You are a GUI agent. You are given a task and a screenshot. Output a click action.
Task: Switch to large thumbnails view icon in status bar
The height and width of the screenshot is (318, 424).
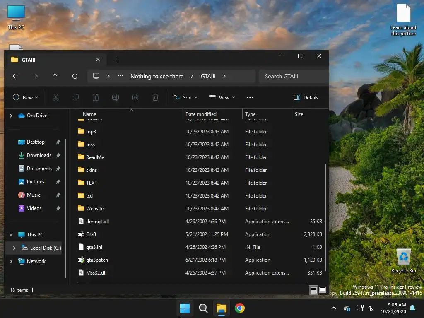(x=323, y=290)
